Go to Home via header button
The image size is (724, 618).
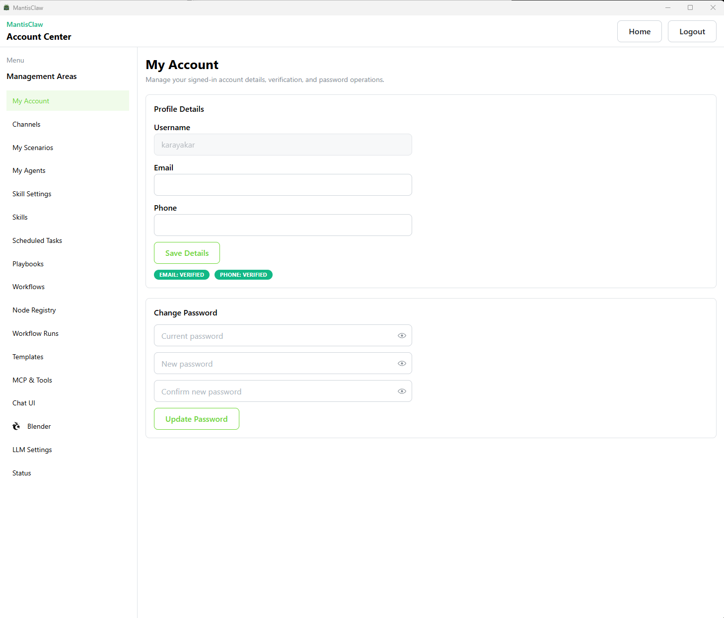[639, 31]
